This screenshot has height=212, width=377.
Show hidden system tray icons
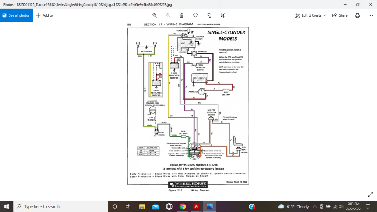coord(315,206)
